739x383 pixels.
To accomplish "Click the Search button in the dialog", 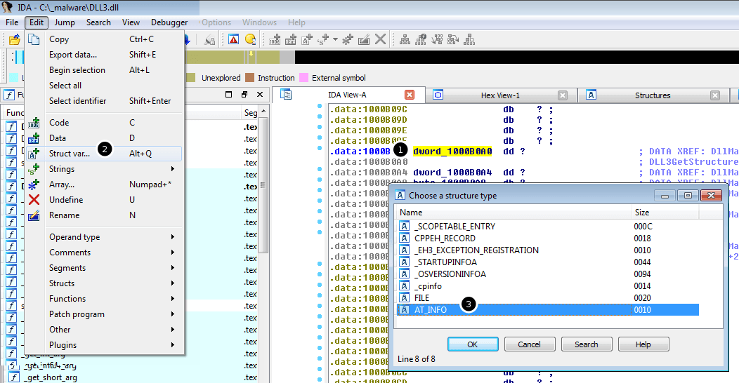I will coord(586,344).
